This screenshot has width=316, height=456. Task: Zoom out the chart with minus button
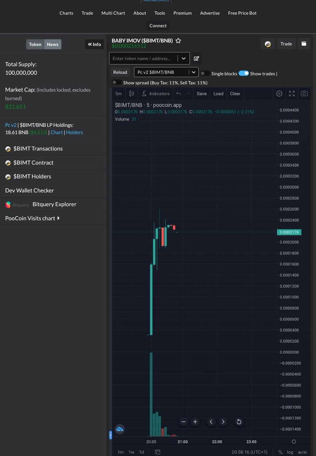pyautogui.click(x=183, y=422)
